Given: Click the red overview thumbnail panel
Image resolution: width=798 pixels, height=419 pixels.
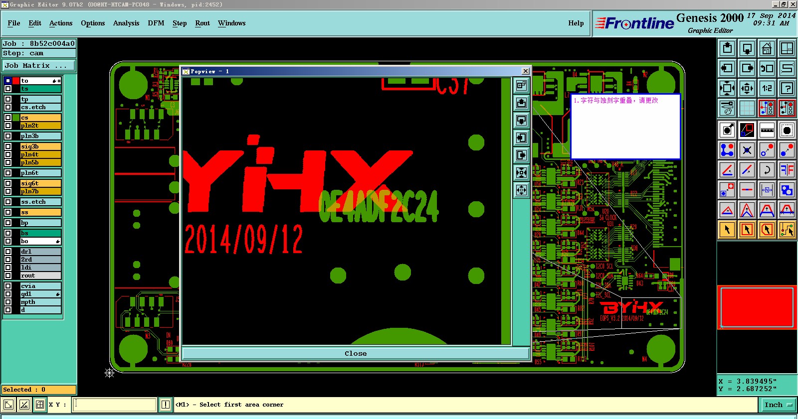Looking at the screenshot, I should tap(757, 307).
